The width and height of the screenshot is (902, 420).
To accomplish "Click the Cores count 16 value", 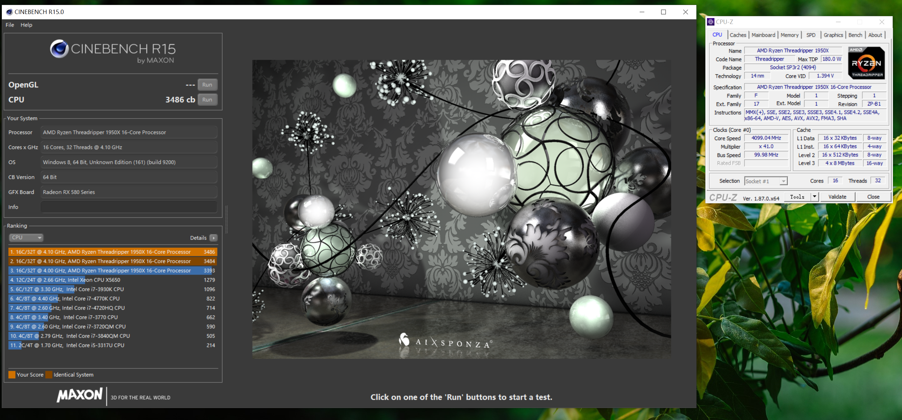I will [835, 181].
